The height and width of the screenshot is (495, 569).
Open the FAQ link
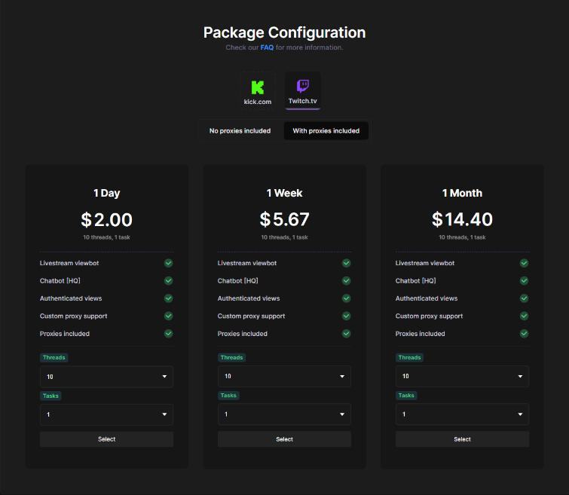[x=267, y=47]
